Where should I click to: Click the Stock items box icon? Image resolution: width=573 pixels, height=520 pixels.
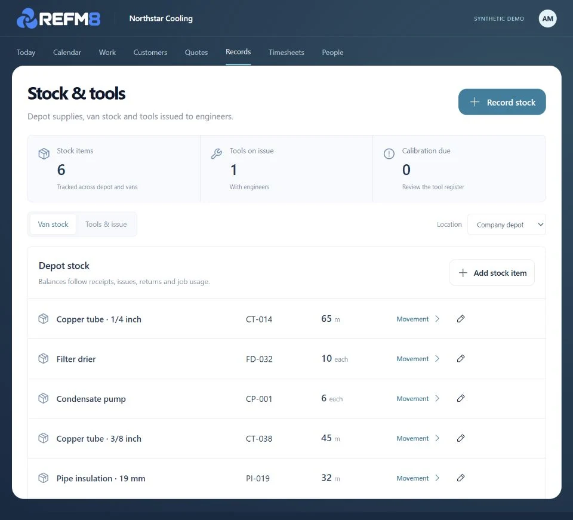(44, 153)
